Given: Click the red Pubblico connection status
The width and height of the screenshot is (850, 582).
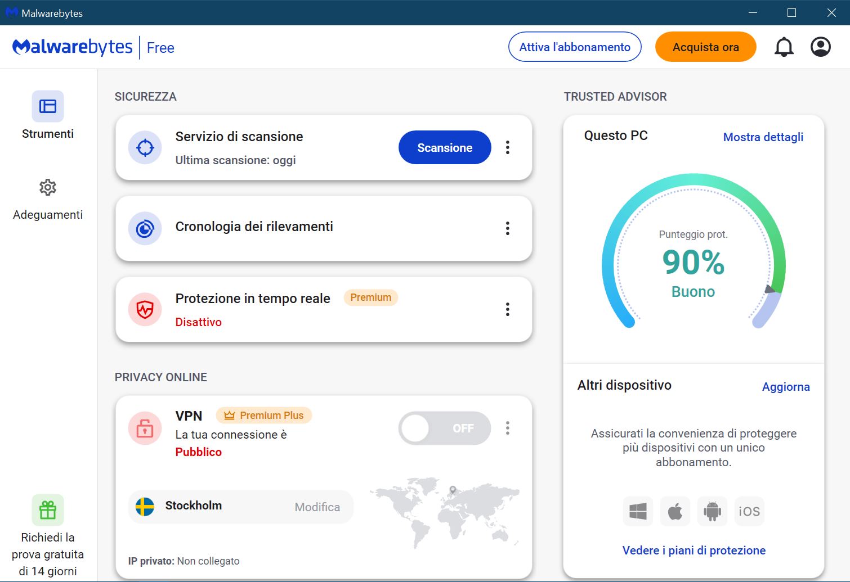Looking at the screenshot, I should coord(199,452).
